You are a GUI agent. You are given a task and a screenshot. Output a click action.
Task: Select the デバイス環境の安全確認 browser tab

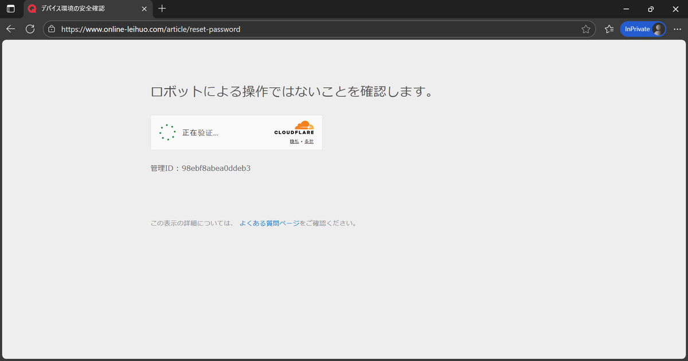click(x=88, y=9)
